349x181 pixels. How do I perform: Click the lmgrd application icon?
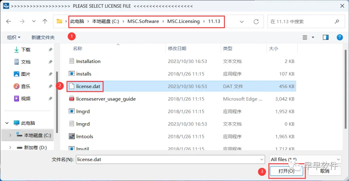point(71,111)
